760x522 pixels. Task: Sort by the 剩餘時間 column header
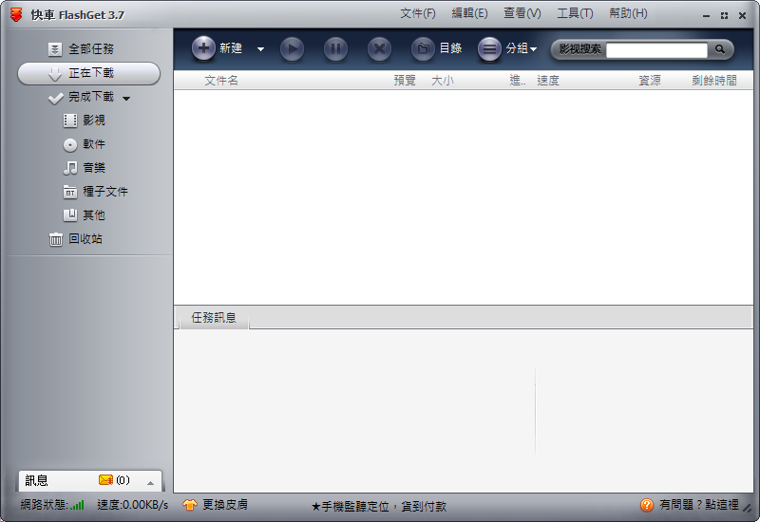click(x=714, y=81)
